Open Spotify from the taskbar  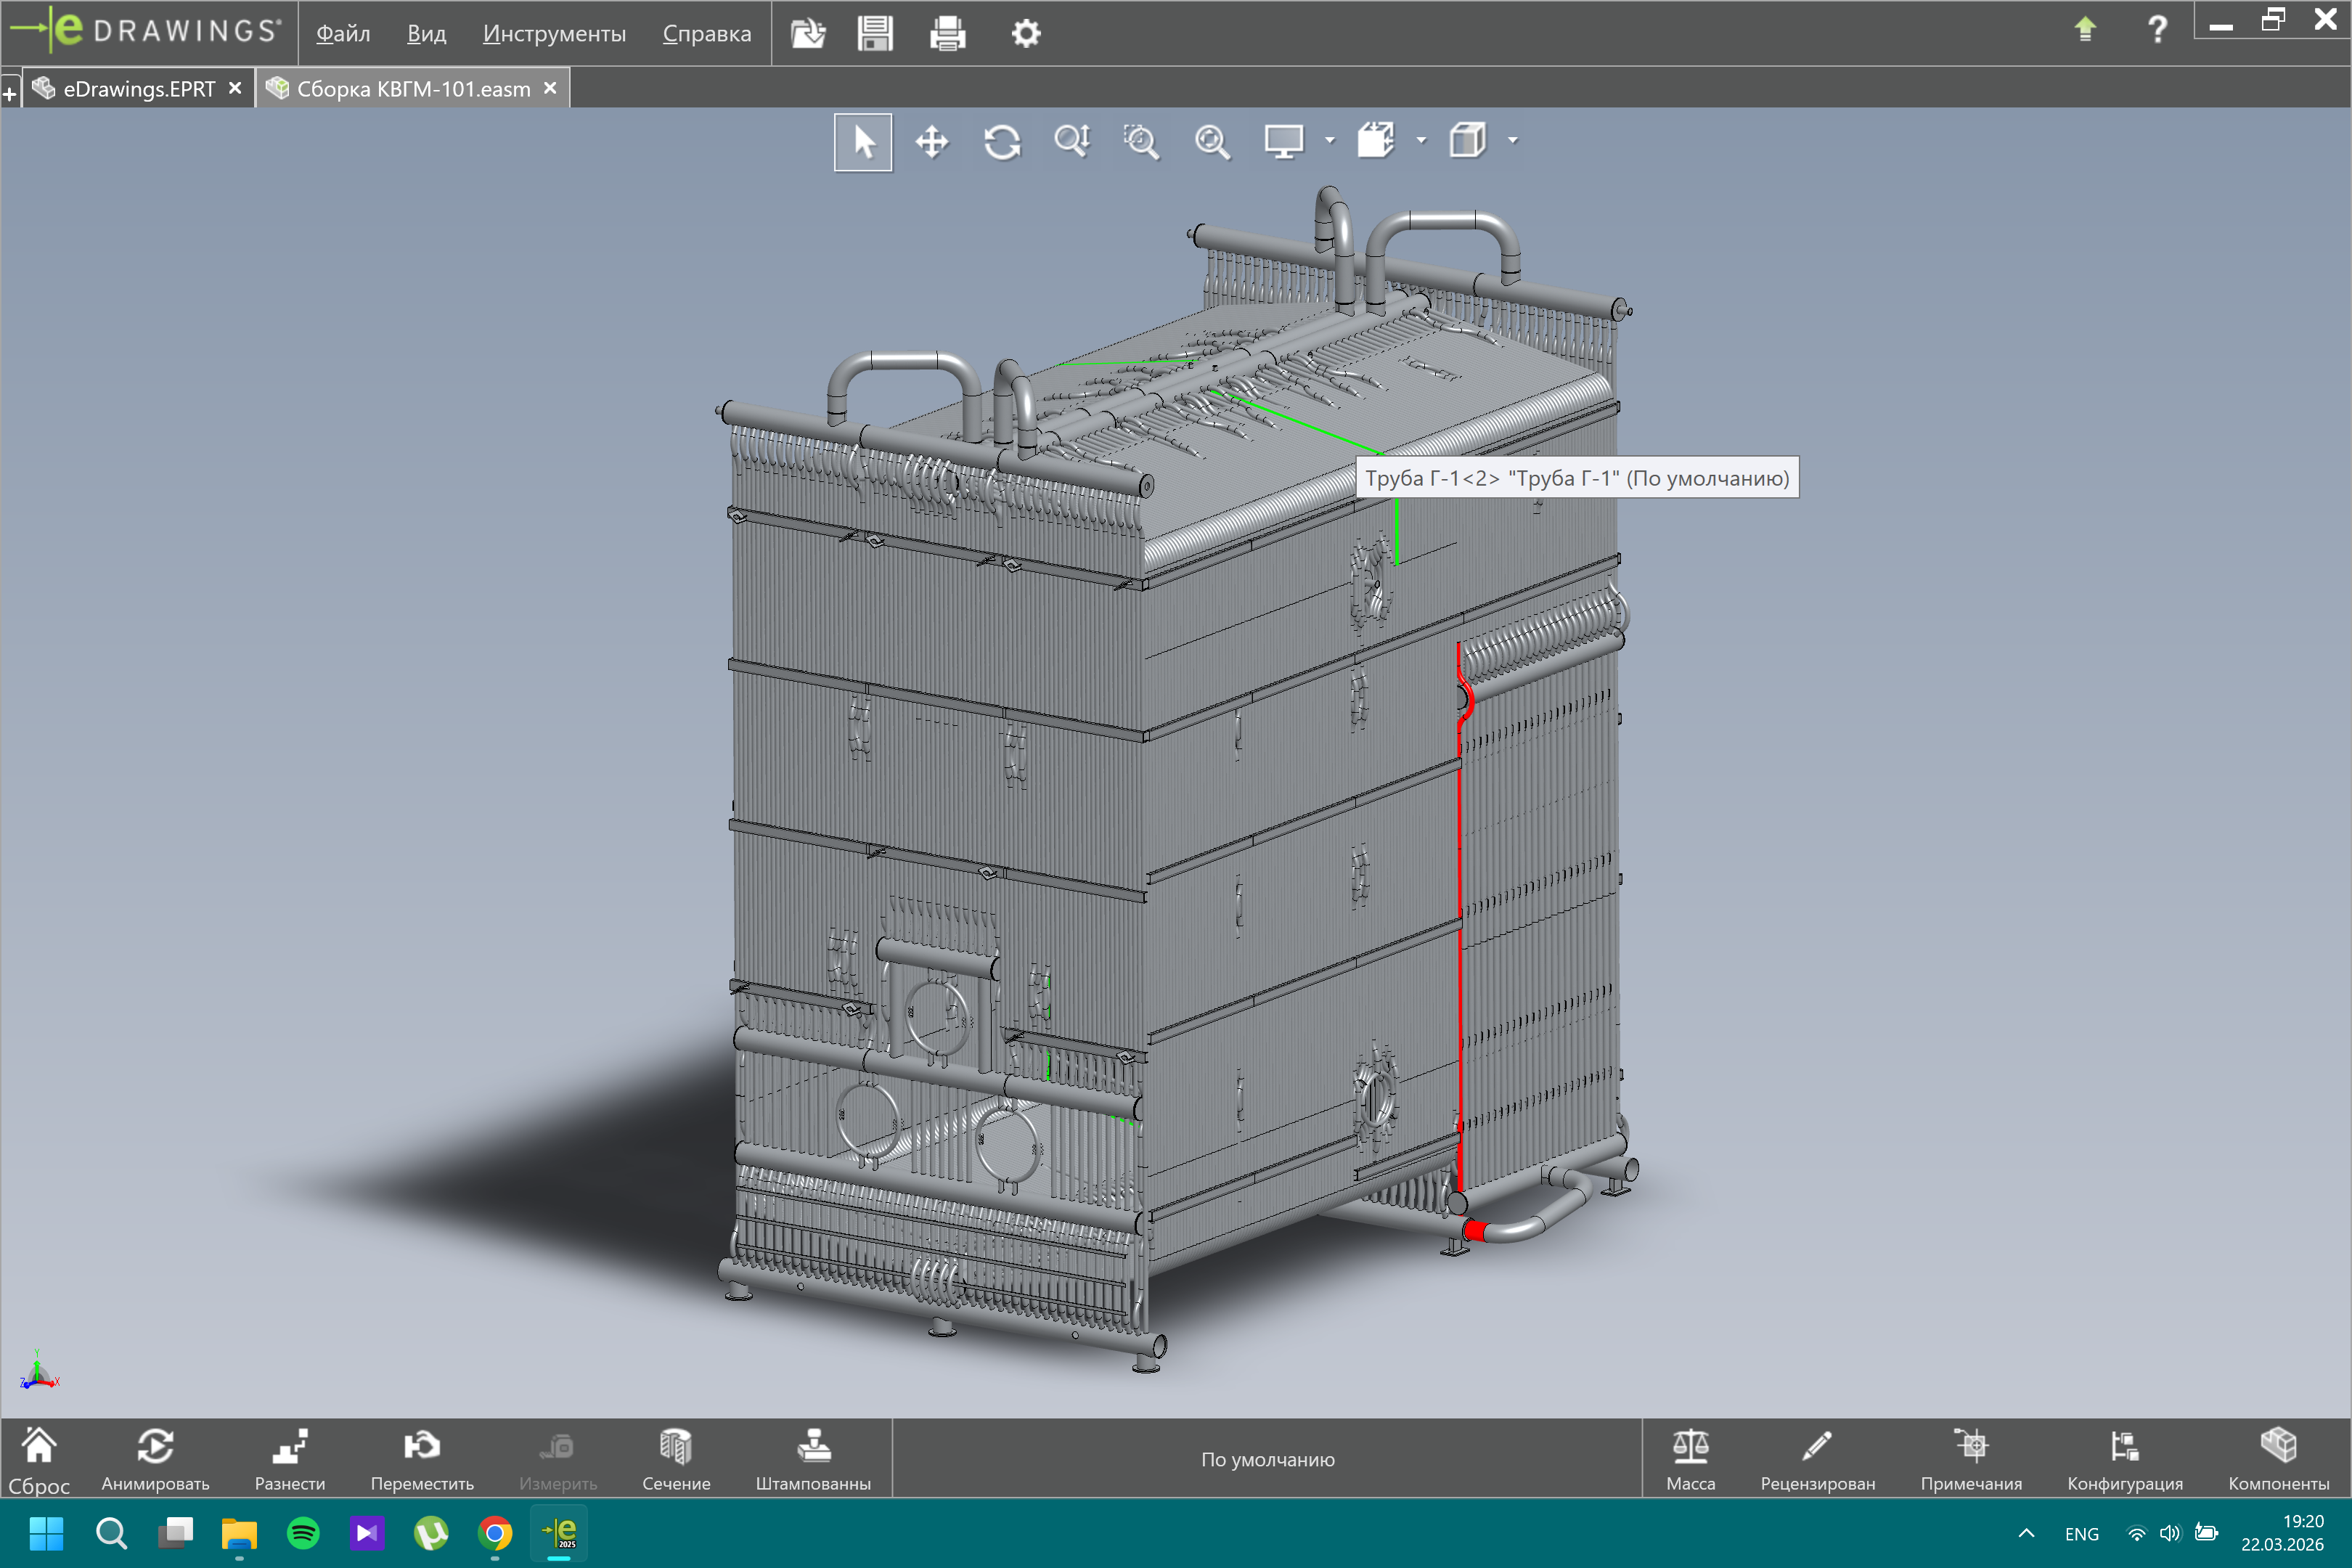(303, 1533)
